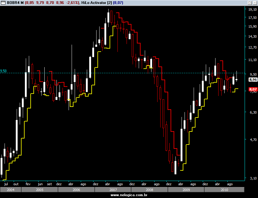Screen dimensions: 258x198
Task: Click the BOBR4 M ticker title
Action: pyautogui.click(x=15, y=3)
